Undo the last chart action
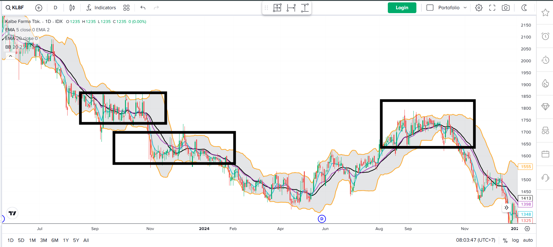 click(x=143, y=8)
